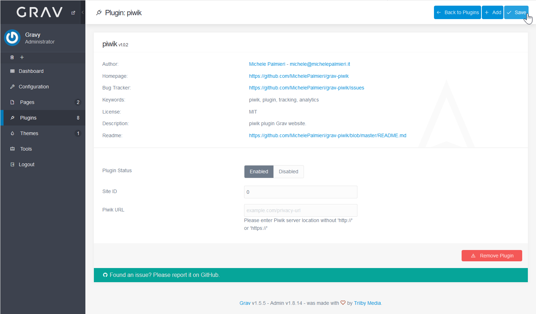Save the plugin settings

(x=516, y=12)
